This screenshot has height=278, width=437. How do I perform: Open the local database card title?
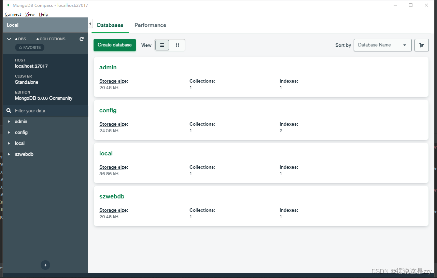106,153
